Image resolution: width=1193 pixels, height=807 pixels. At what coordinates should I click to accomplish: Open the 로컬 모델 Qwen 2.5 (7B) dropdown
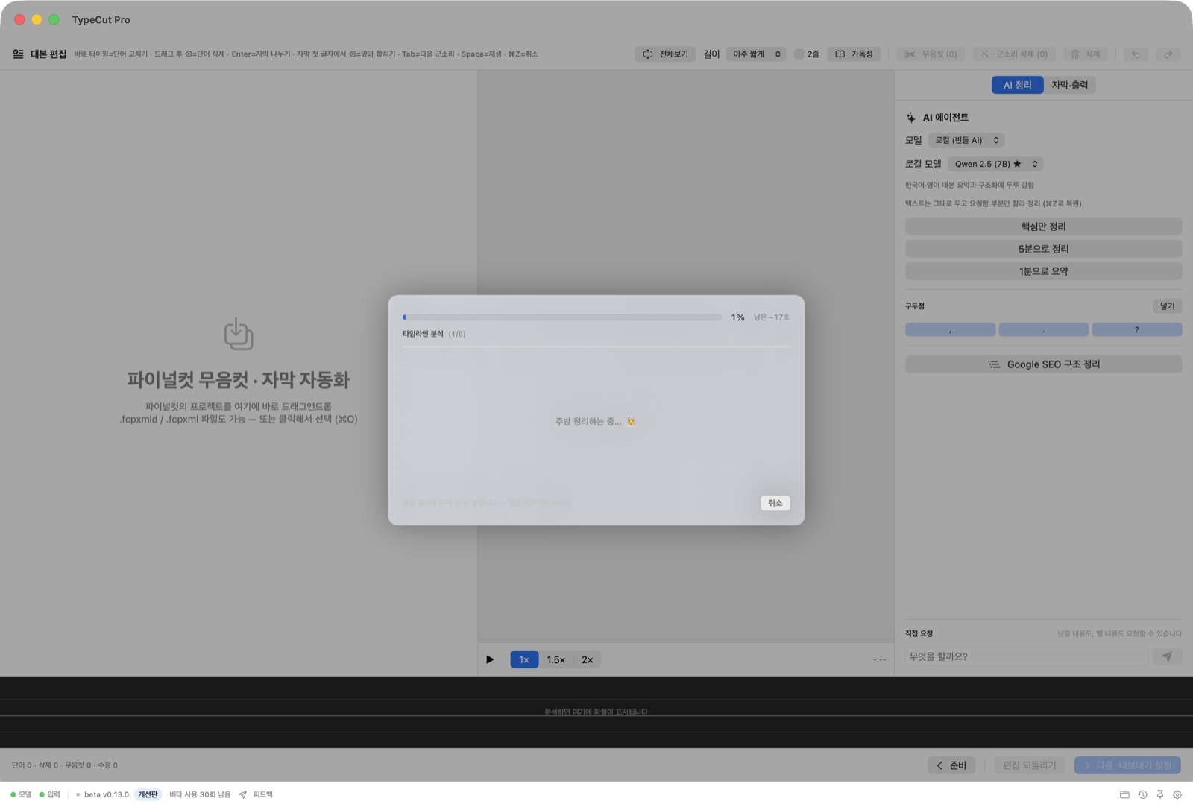pos(995,164)
